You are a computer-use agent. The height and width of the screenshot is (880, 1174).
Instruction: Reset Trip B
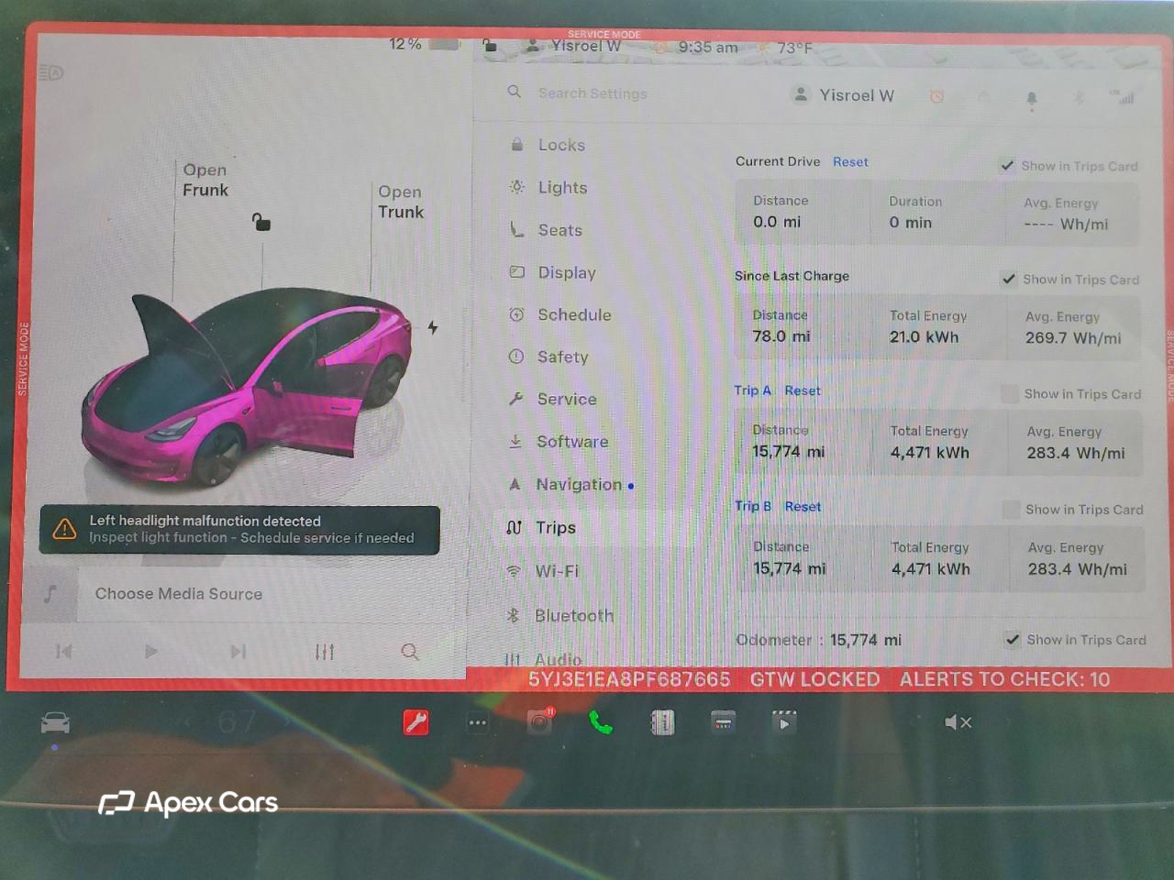click(x=803, y=506)
